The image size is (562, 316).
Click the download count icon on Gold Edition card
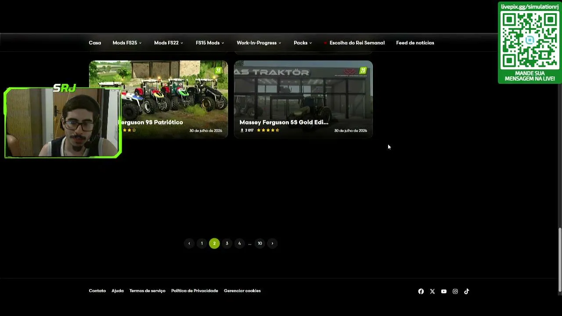[x=242, y=130]
